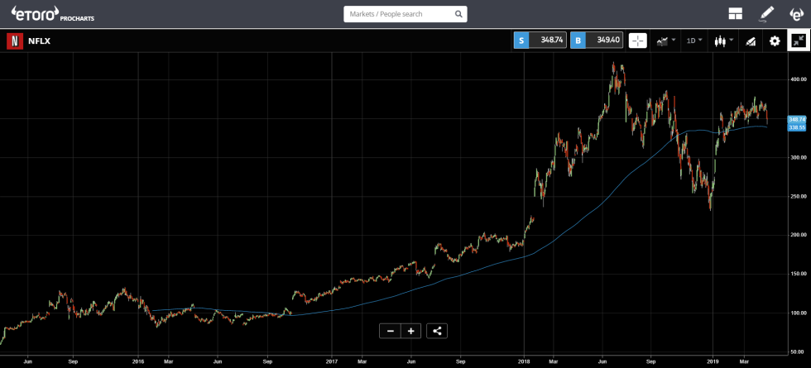The image size is (811, 368).
Task: Focus the Markets / People search field
Action: [x=397, y=14]
